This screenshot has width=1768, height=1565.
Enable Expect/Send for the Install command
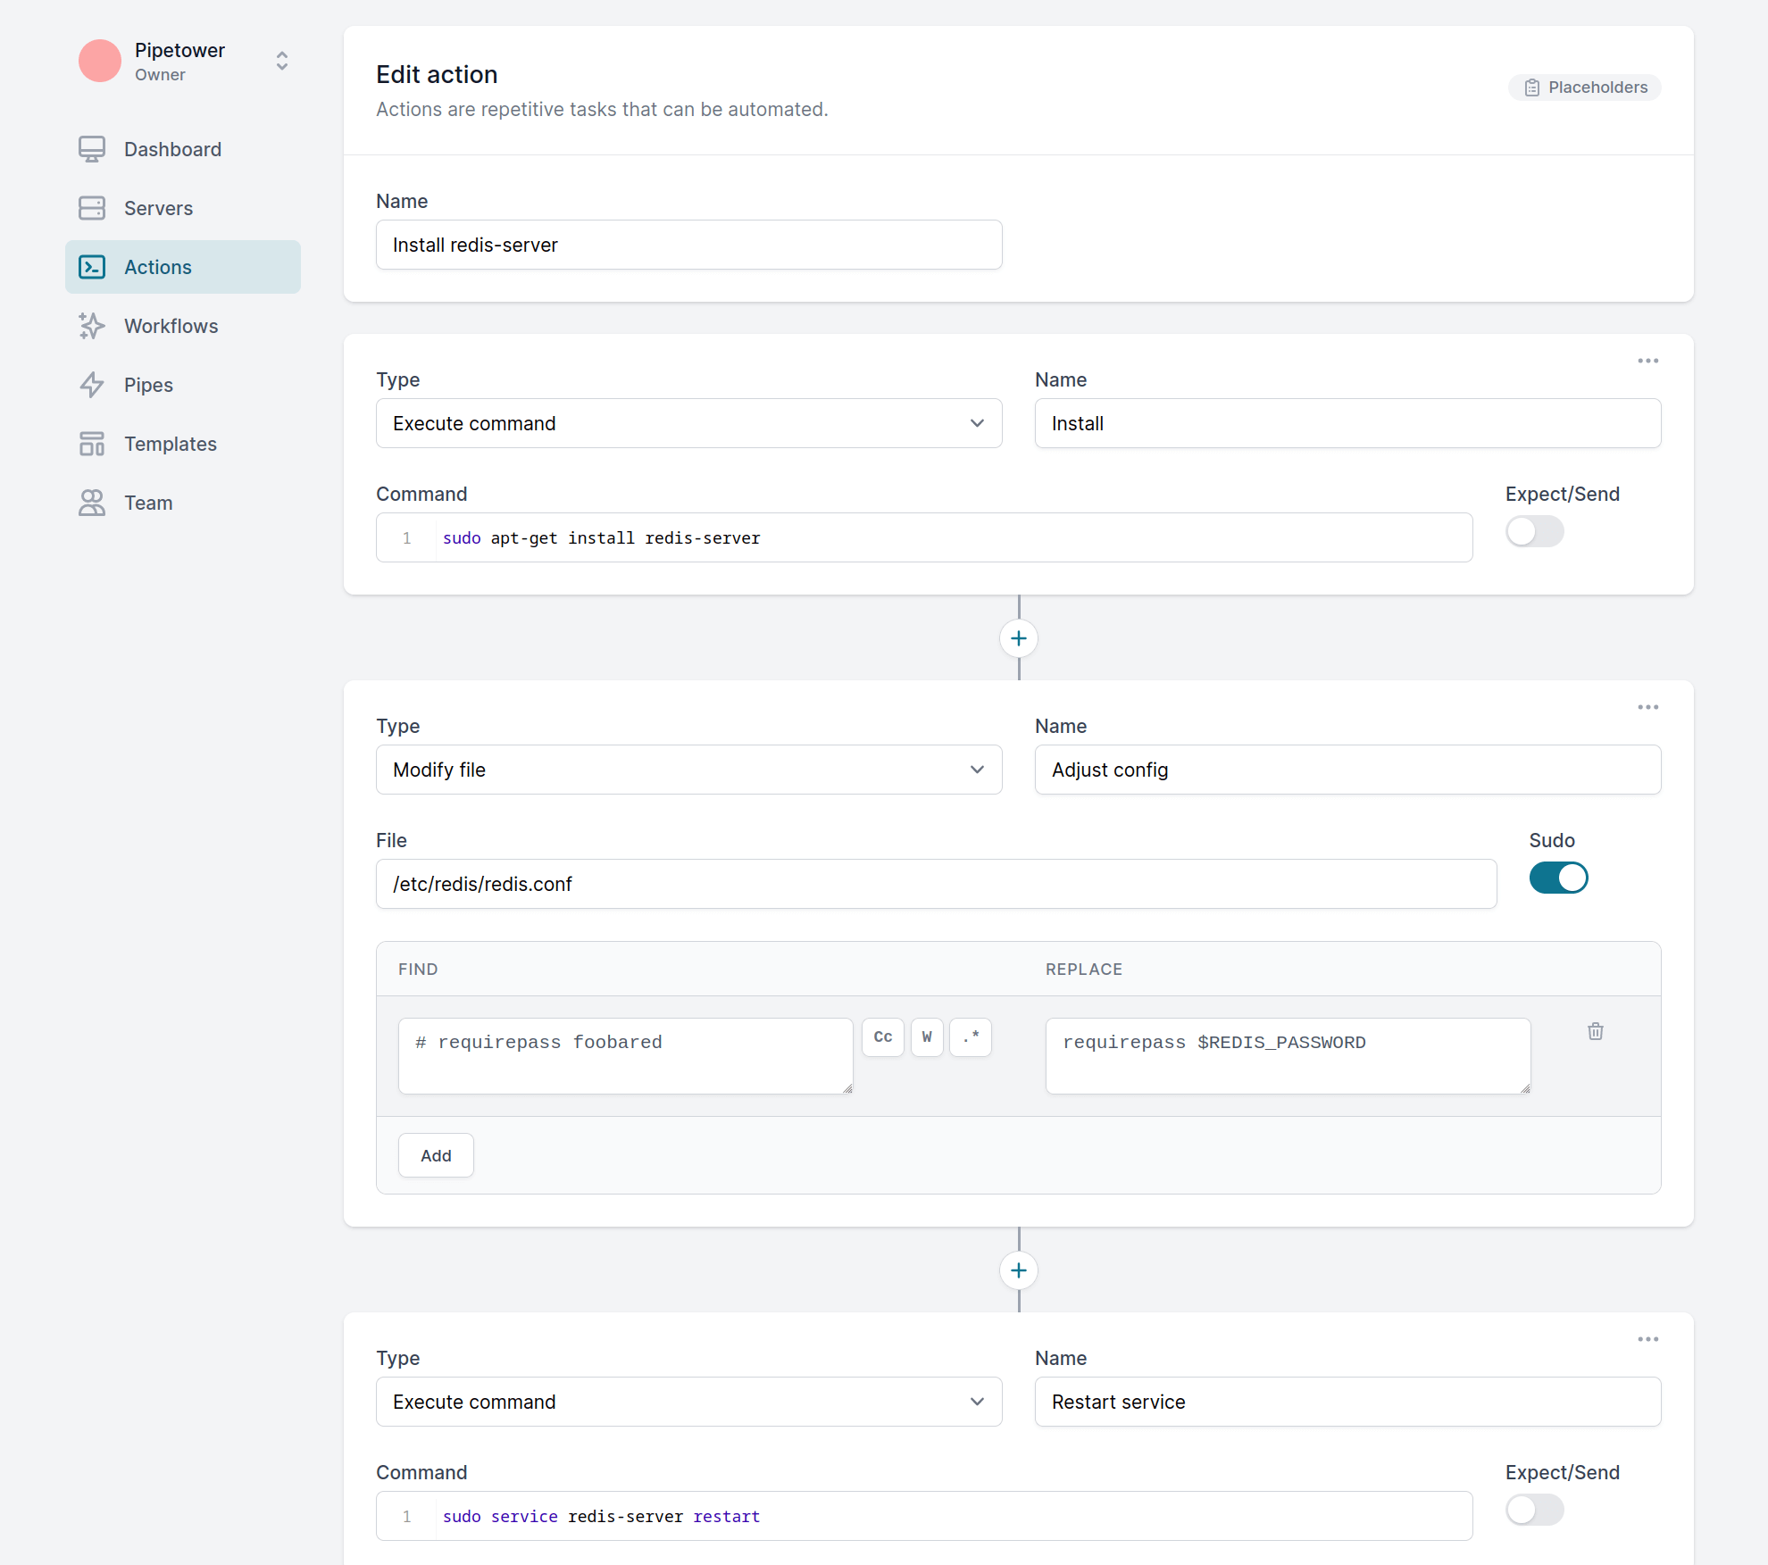tap(1535, 531)
